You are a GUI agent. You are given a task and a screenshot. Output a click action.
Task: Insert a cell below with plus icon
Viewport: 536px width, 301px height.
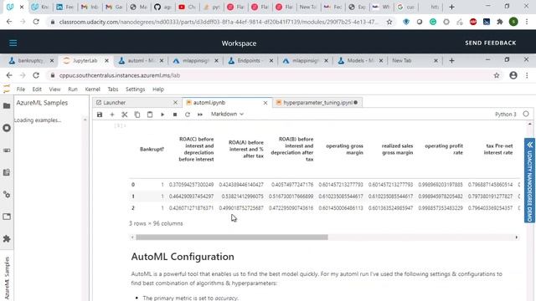click(x=111, y=115)
